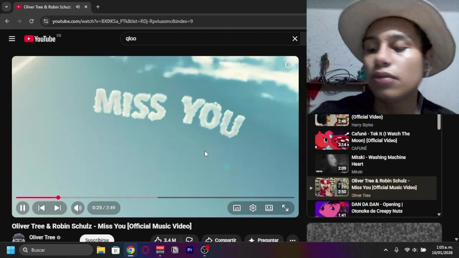The height and width of the screenshot is (258, 459).
Task: Open the YouTube hamburger guide menu
Action: 12,39
